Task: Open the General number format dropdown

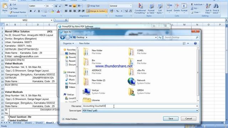Action: pyautogui.click(x=131, y=6)
